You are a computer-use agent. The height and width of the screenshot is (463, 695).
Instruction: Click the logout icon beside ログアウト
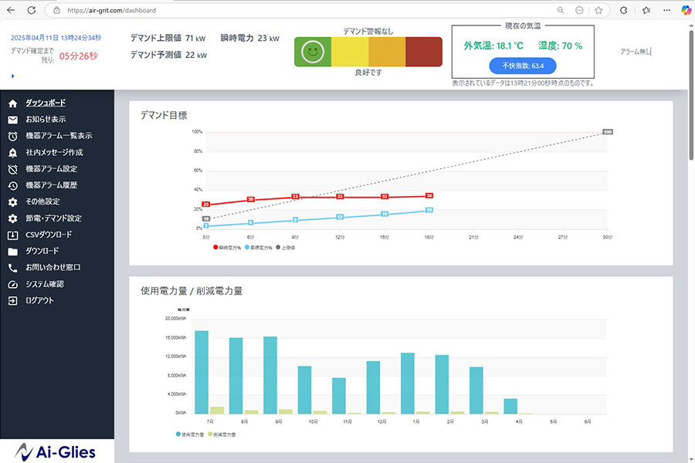pos(12,300)
